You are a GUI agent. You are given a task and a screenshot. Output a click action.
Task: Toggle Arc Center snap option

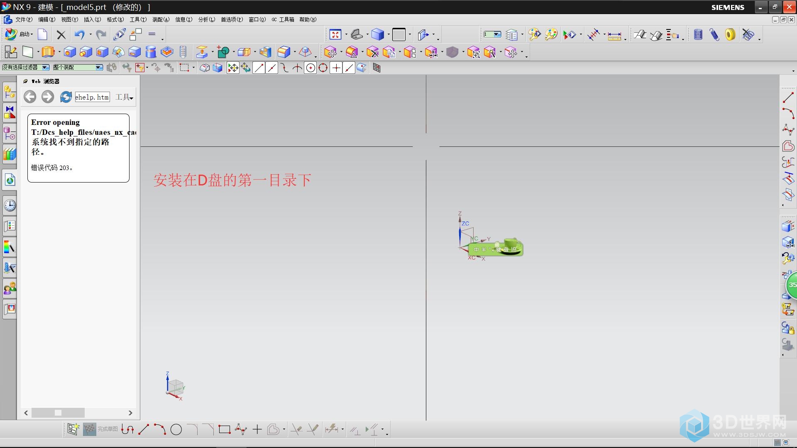pos(310,68)
